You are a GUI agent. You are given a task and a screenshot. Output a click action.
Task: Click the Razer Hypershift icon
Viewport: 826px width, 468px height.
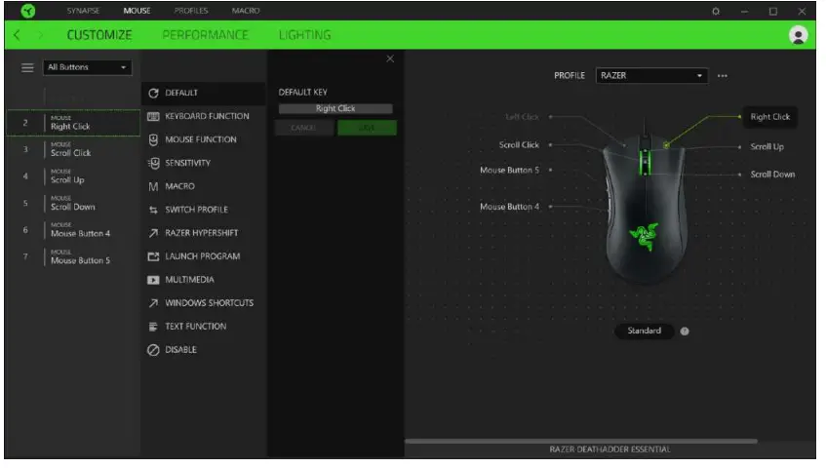pyautogui.click(x=153, y=233)
